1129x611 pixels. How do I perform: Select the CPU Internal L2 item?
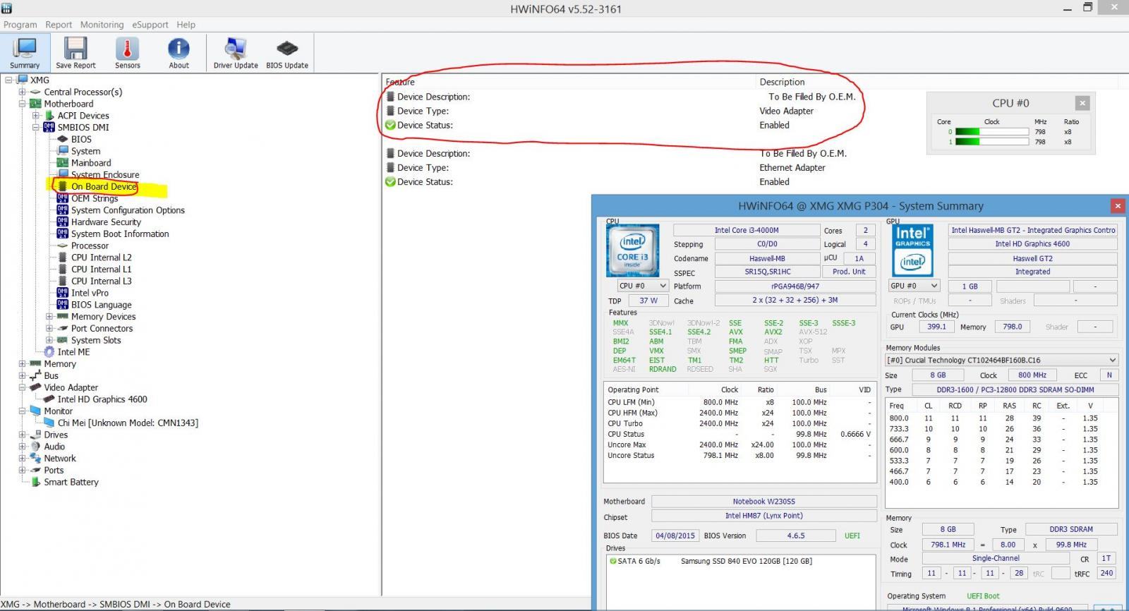(101, 258)
